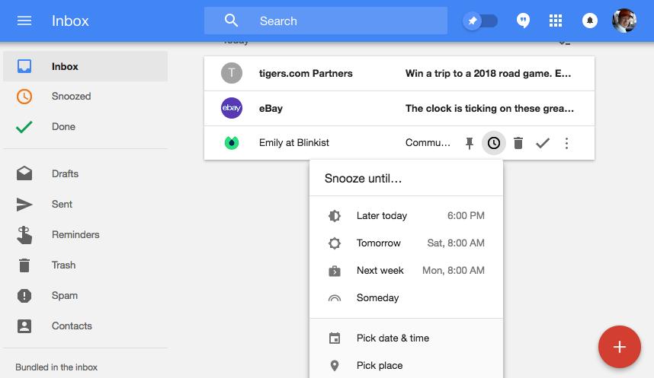The image size is (654, 378).
Task: Choose Pick place snooze option
Action: pos(406,366)
